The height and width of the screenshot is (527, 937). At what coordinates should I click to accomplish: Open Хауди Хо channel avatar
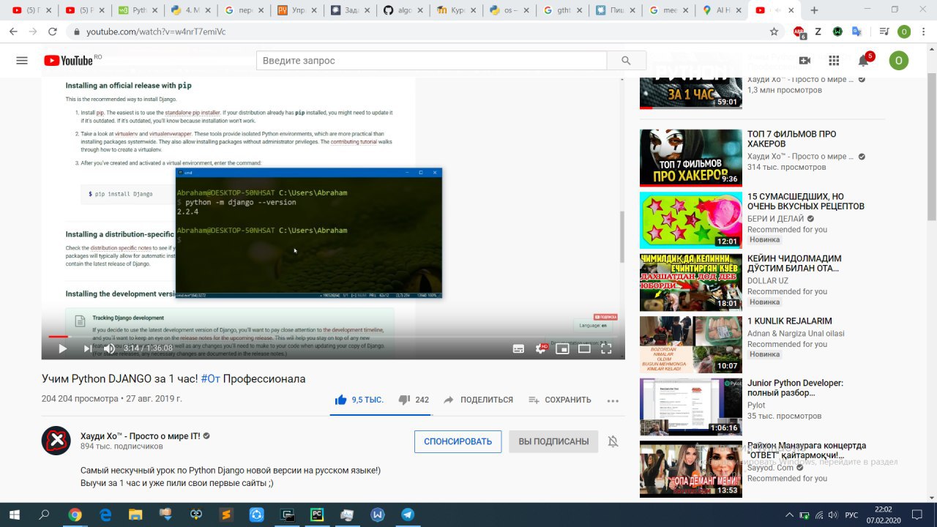[x=56, y=441]
